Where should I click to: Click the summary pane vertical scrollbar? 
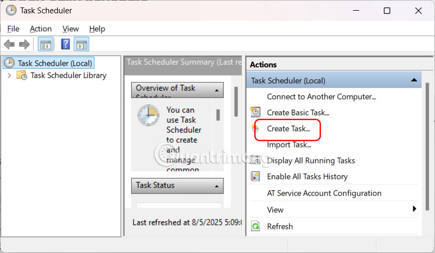coord(236,101)
